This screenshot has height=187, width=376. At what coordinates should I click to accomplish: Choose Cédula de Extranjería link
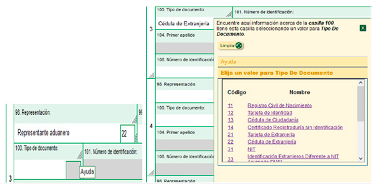tap(271, 142)
